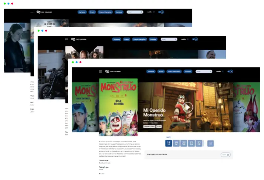Open the city selector in the front window header
Screen dimensions: 264x180
(219, 71)
